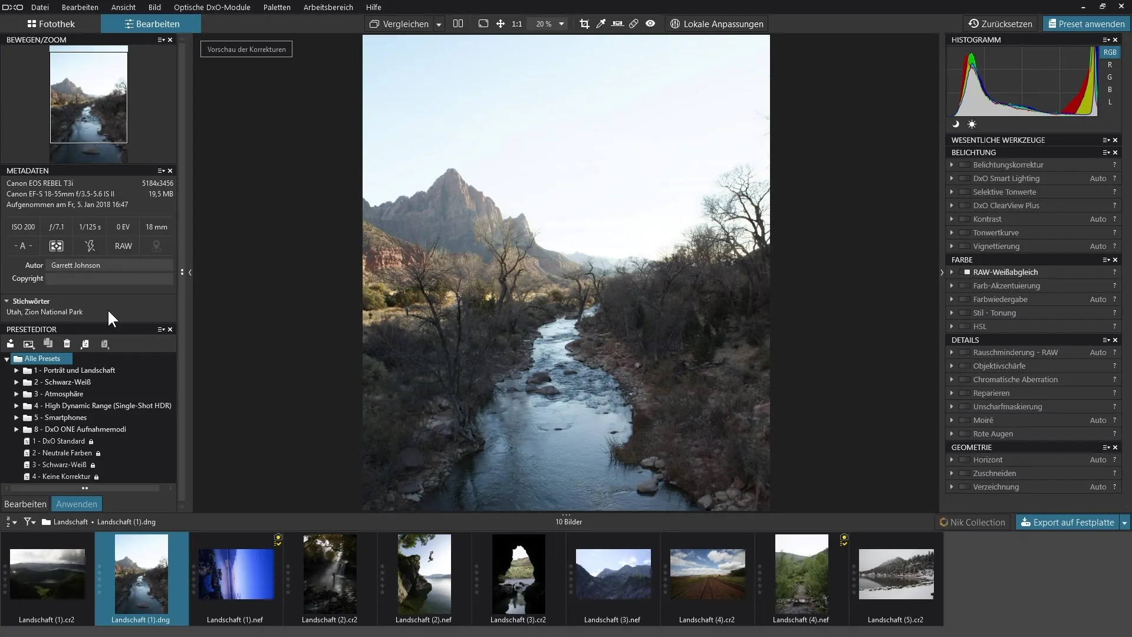
Task: Expand the Tonwertkurve section
Action: coord(952,232)
